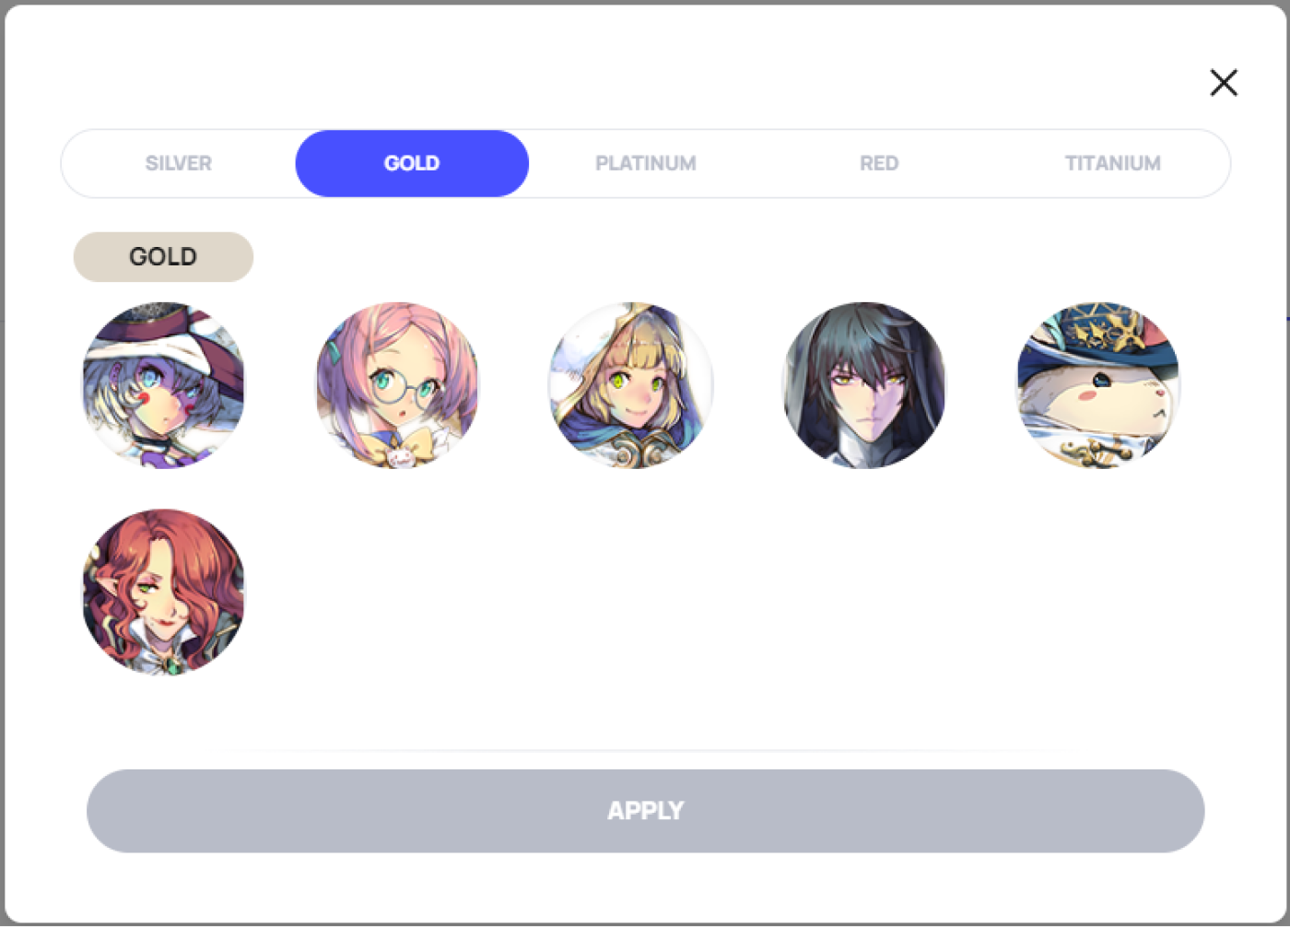Pick the blonde hooded girl avatar
The height and width of the screenshot is (927, 1290).
pyautogui.click(x=631, y=385)
